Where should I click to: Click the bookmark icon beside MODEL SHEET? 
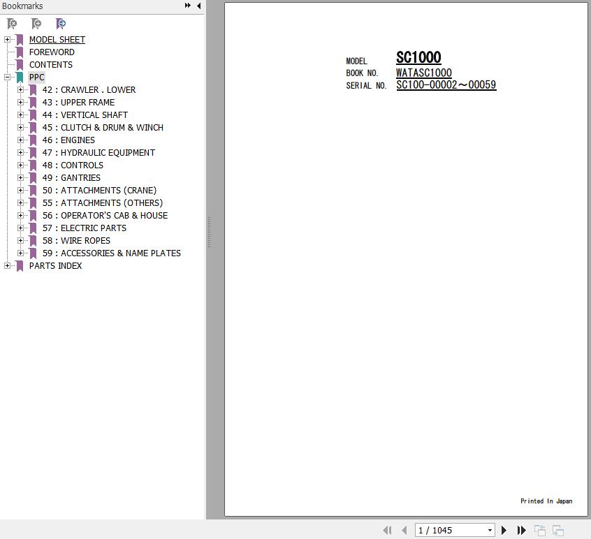click(20, 40)
